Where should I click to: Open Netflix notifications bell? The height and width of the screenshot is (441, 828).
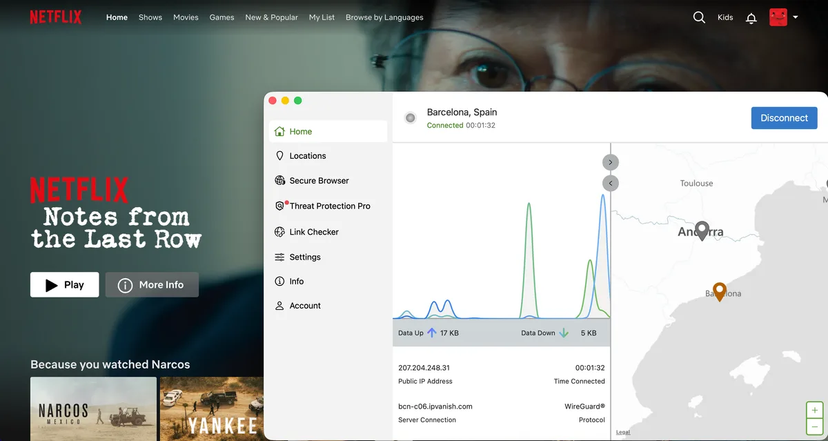[x=751, y=18]
